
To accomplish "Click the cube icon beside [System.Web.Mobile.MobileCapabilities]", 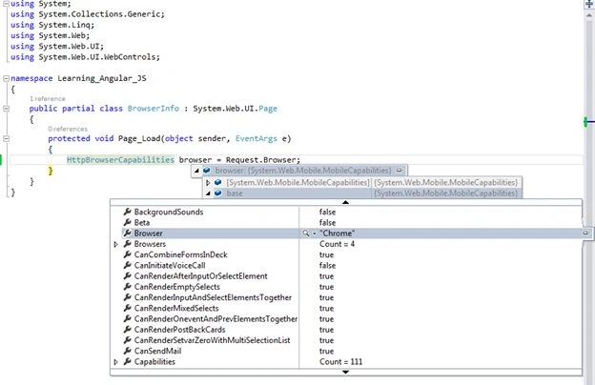I will [x=218, y=182].
